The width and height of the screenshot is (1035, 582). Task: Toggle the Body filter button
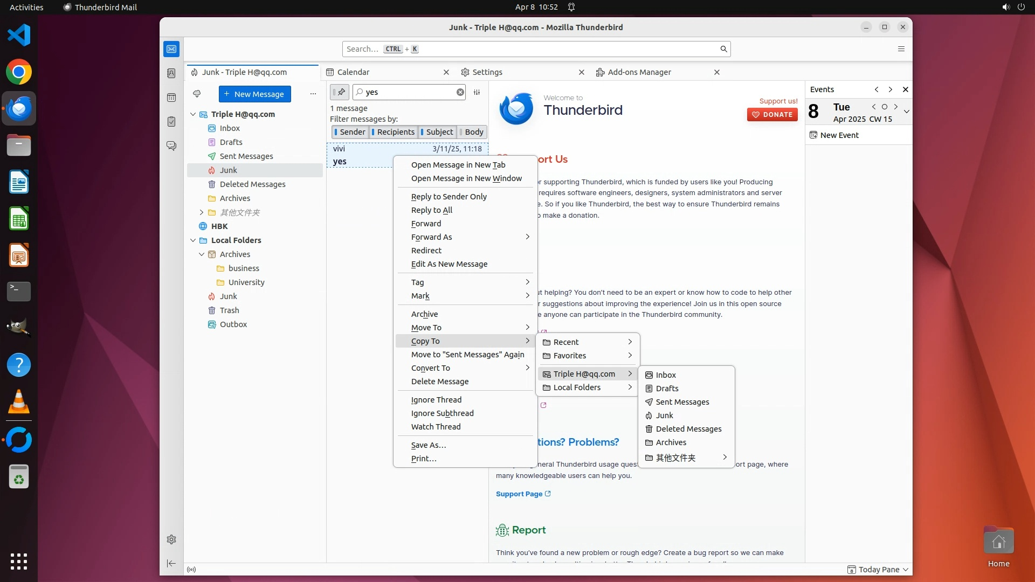click(472, 132)
